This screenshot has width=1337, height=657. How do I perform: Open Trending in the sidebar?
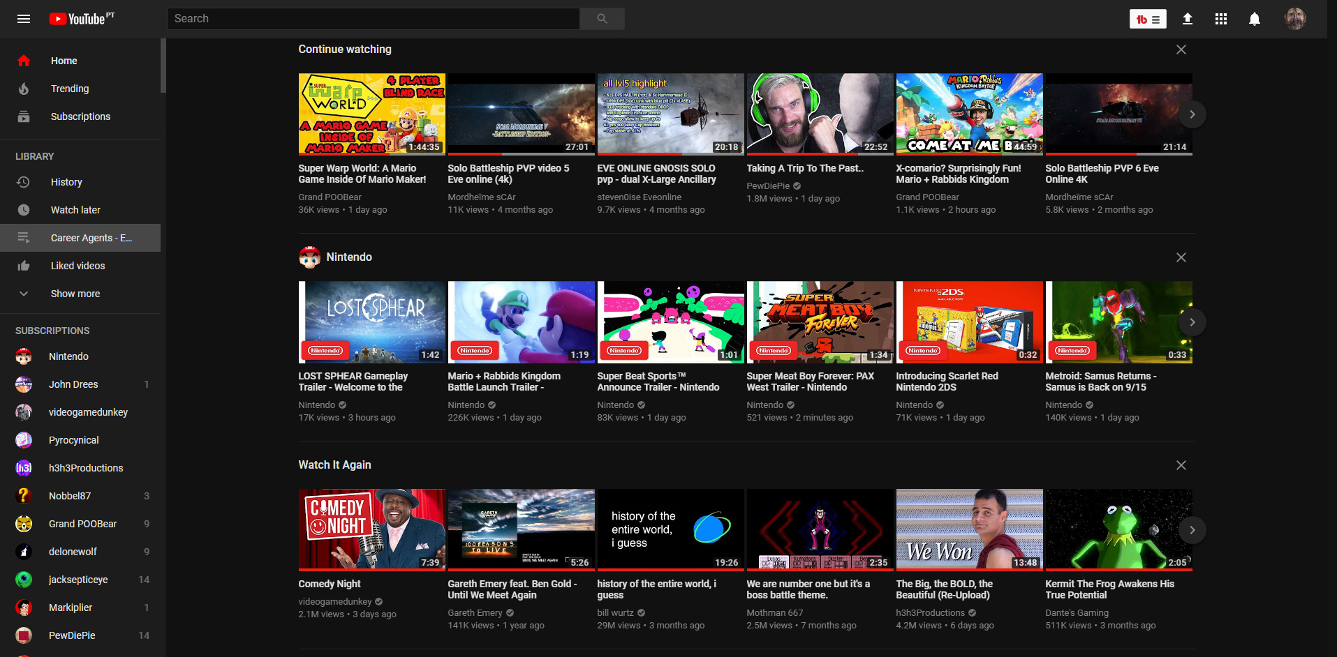pos(80,89)
